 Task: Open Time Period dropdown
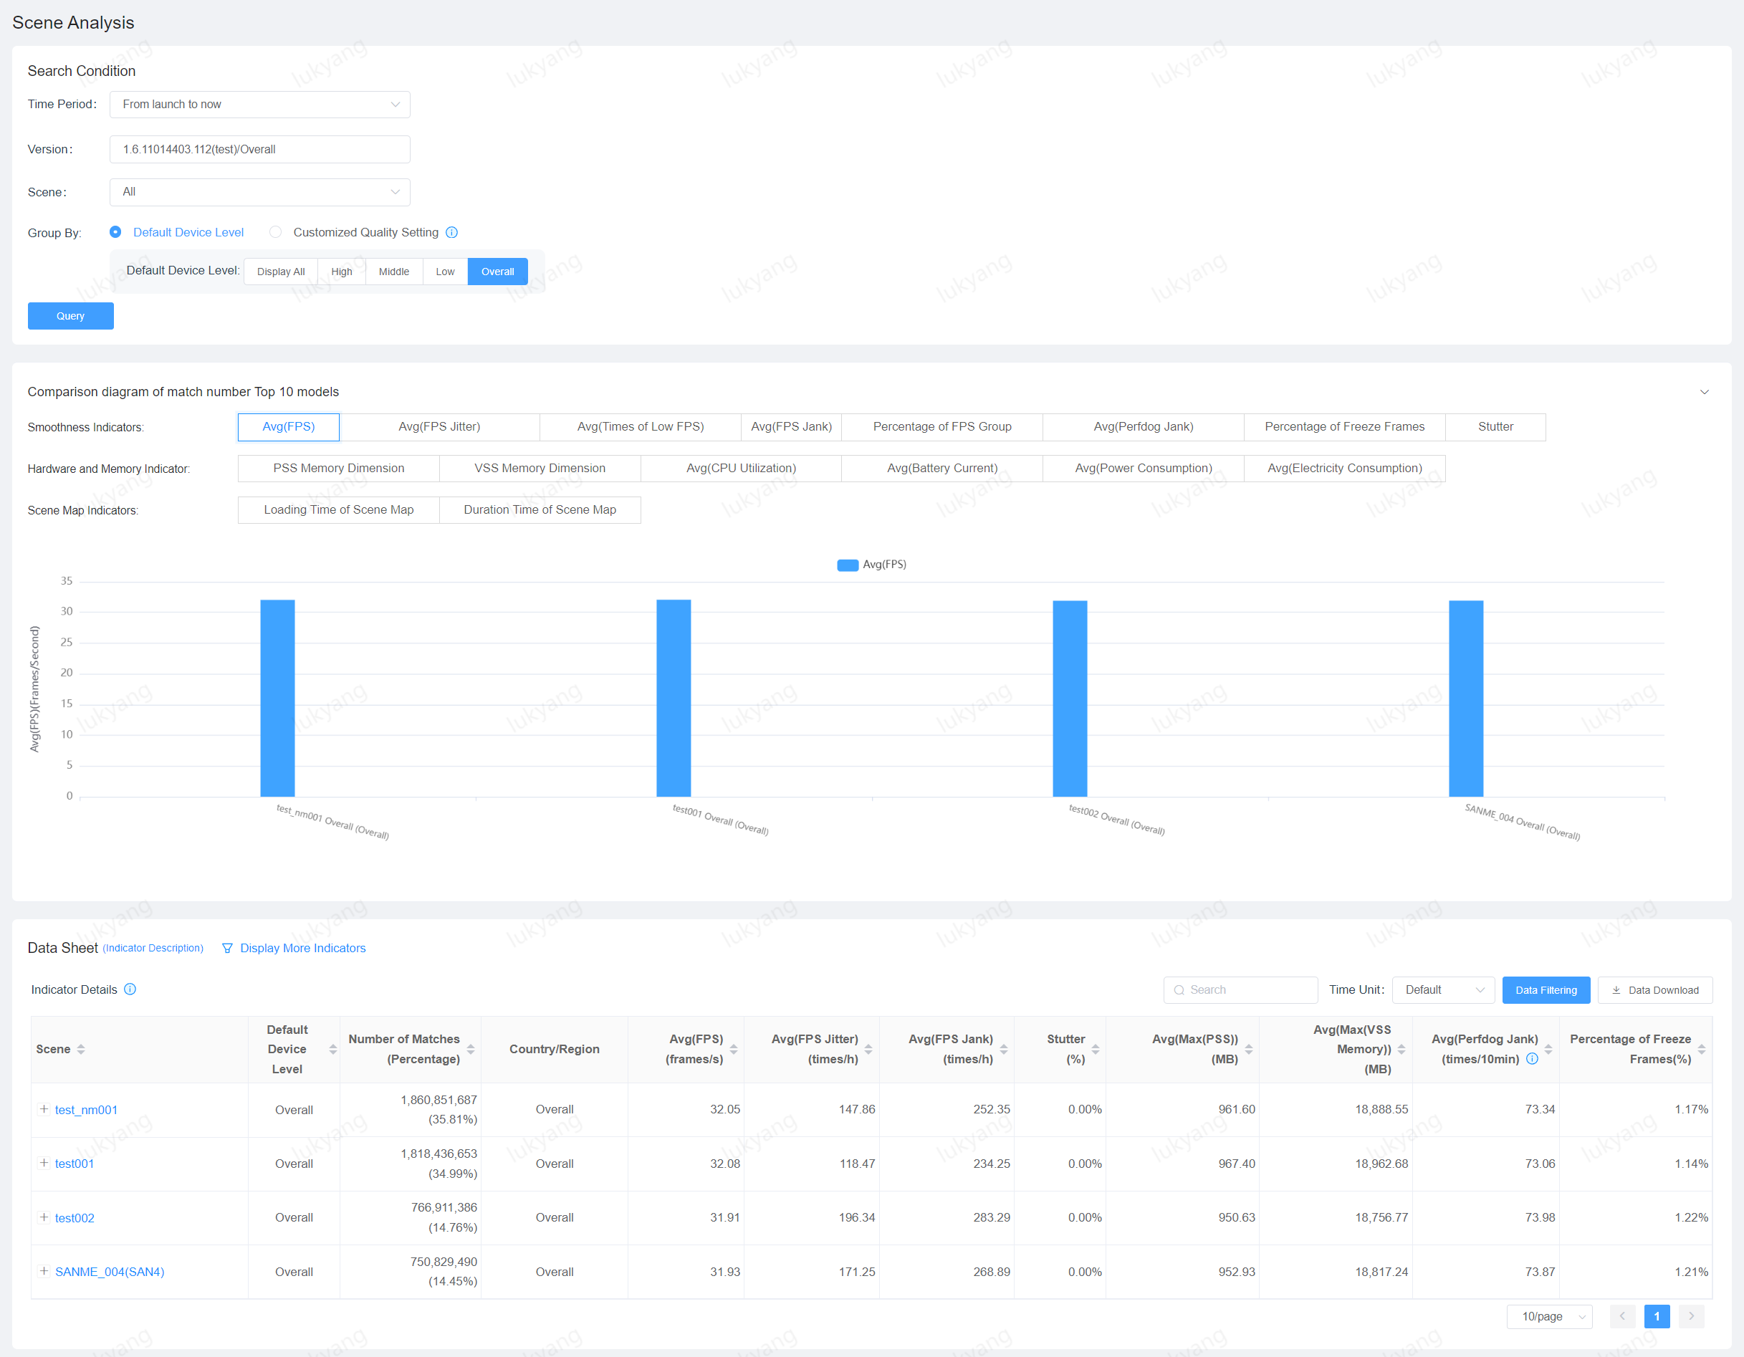click(259, 105)
